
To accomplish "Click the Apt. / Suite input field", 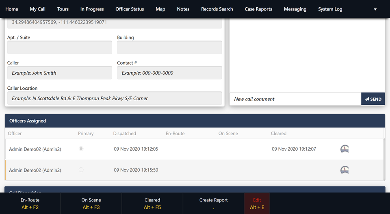I will click(x=60, y=48).
